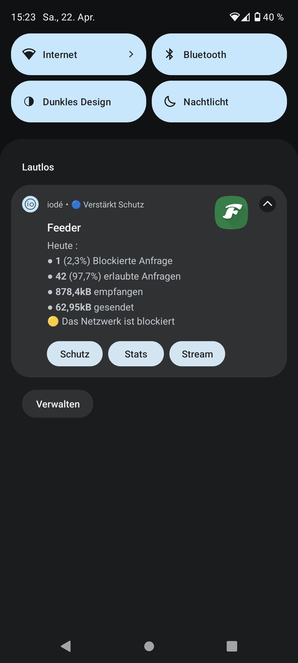The height and width of the screenshot is (663, 298).
Task: Tap the Lautlos section header
Action: tap(38, 167)
